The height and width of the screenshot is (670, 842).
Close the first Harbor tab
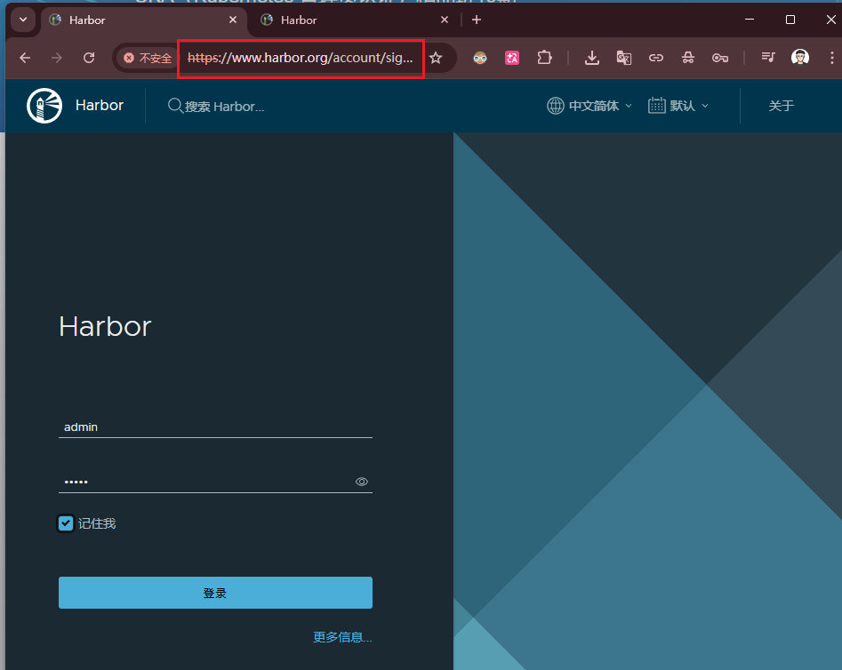click(233, 20)
